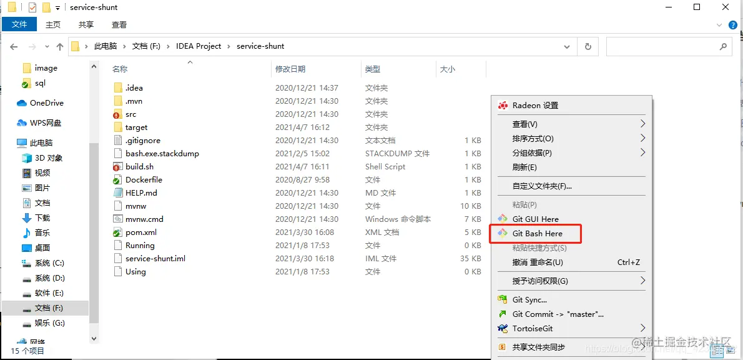Navigate to IDEA Project via breadcrumb
The image size is (743, 360).
(199, 46)
